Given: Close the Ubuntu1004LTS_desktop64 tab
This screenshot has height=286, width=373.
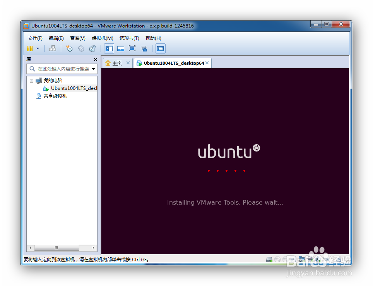Looking at the screenshot, I should [207, 63].
